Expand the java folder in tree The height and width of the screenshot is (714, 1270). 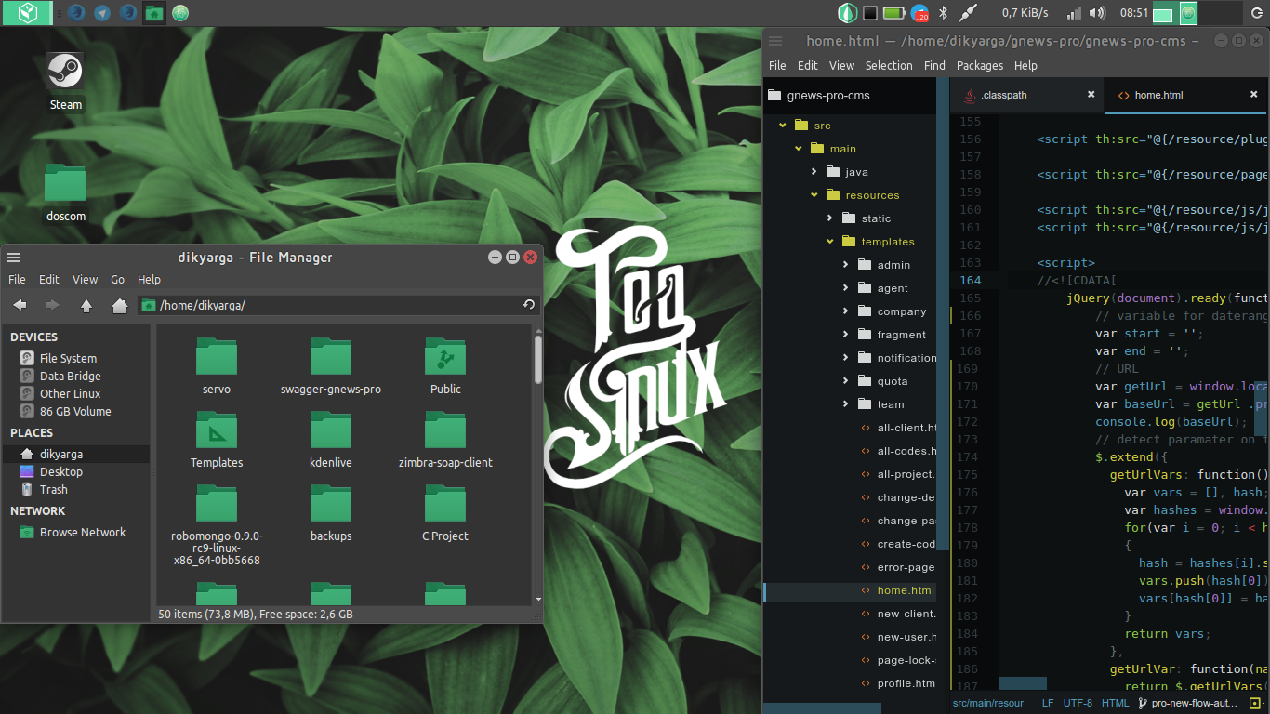click(x=814, y=172)
